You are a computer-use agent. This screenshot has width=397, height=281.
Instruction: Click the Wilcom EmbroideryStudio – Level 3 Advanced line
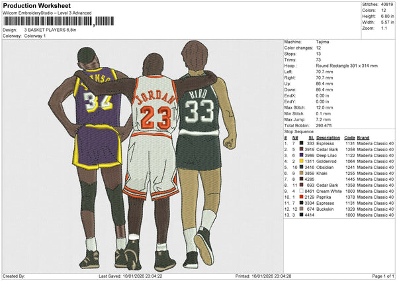tap(47, 13)
